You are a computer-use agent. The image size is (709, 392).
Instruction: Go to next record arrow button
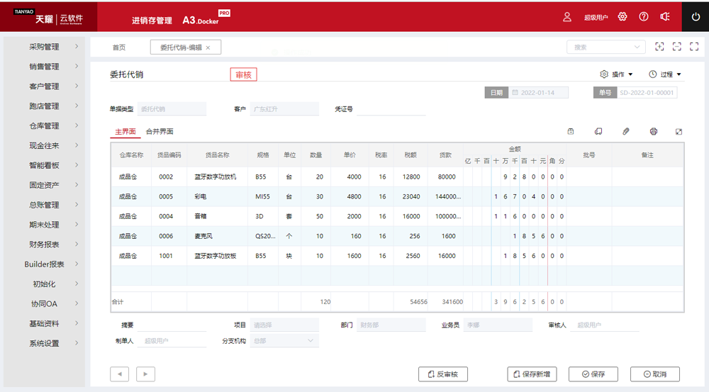(x=145, y=374)
